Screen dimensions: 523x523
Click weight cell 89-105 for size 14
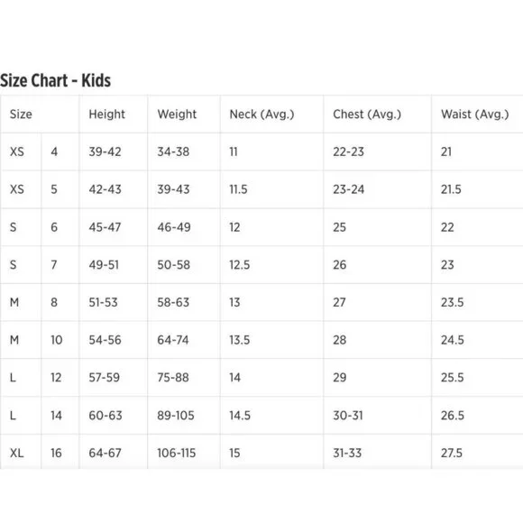coord(176,416)
